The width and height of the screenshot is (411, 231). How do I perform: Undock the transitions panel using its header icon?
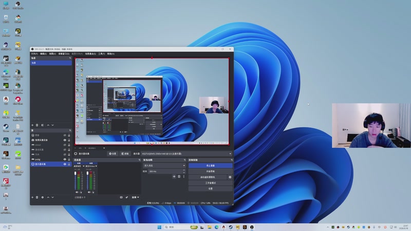click(185, 160)
